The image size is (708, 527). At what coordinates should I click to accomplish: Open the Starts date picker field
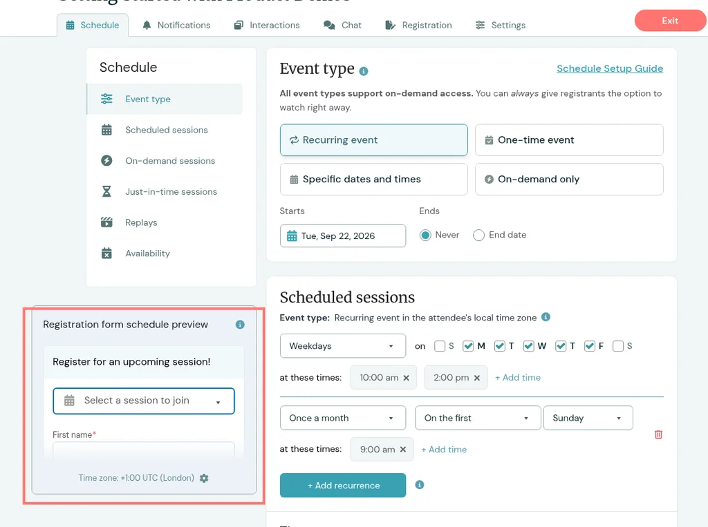[x=343, y=236]
